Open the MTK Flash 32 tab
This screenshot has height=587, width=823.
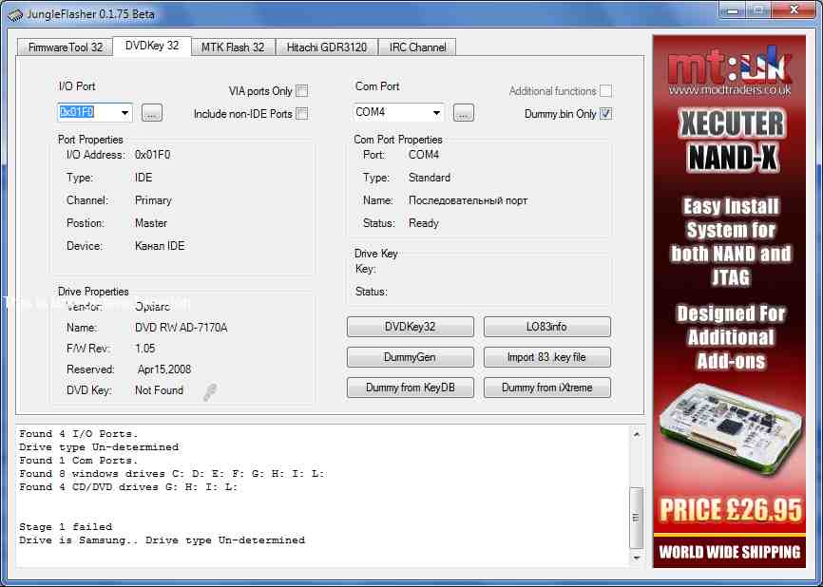coord(233,47)
